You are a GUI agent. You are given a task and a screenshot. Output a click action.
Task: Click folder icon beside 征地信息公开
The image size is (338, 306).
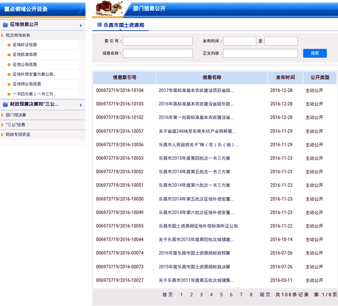[5, 25]
